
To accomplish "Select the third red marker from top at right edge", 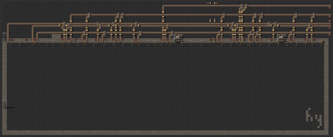I will pos(330,21).
